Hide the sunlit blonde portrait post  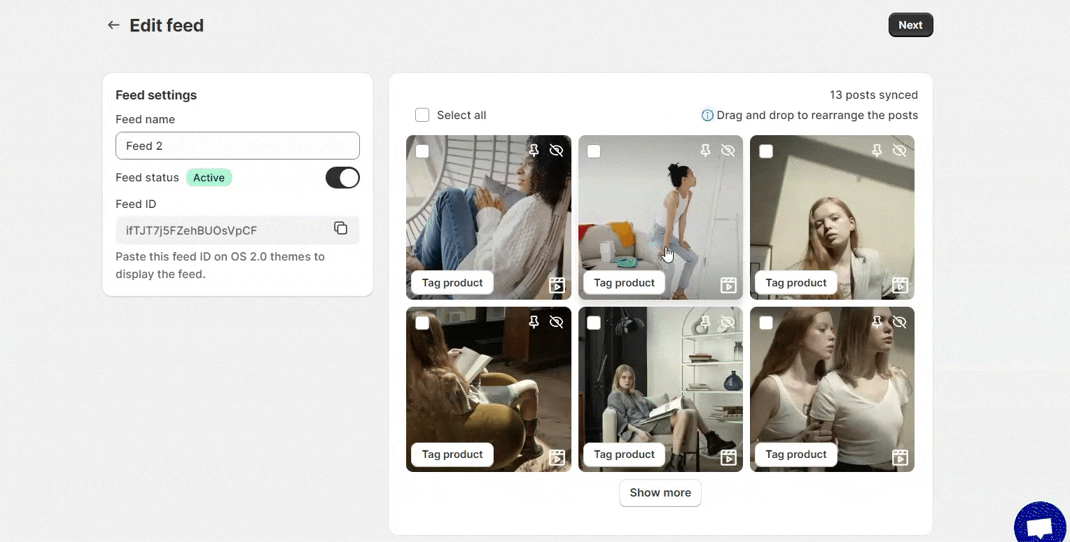[900, 151]
